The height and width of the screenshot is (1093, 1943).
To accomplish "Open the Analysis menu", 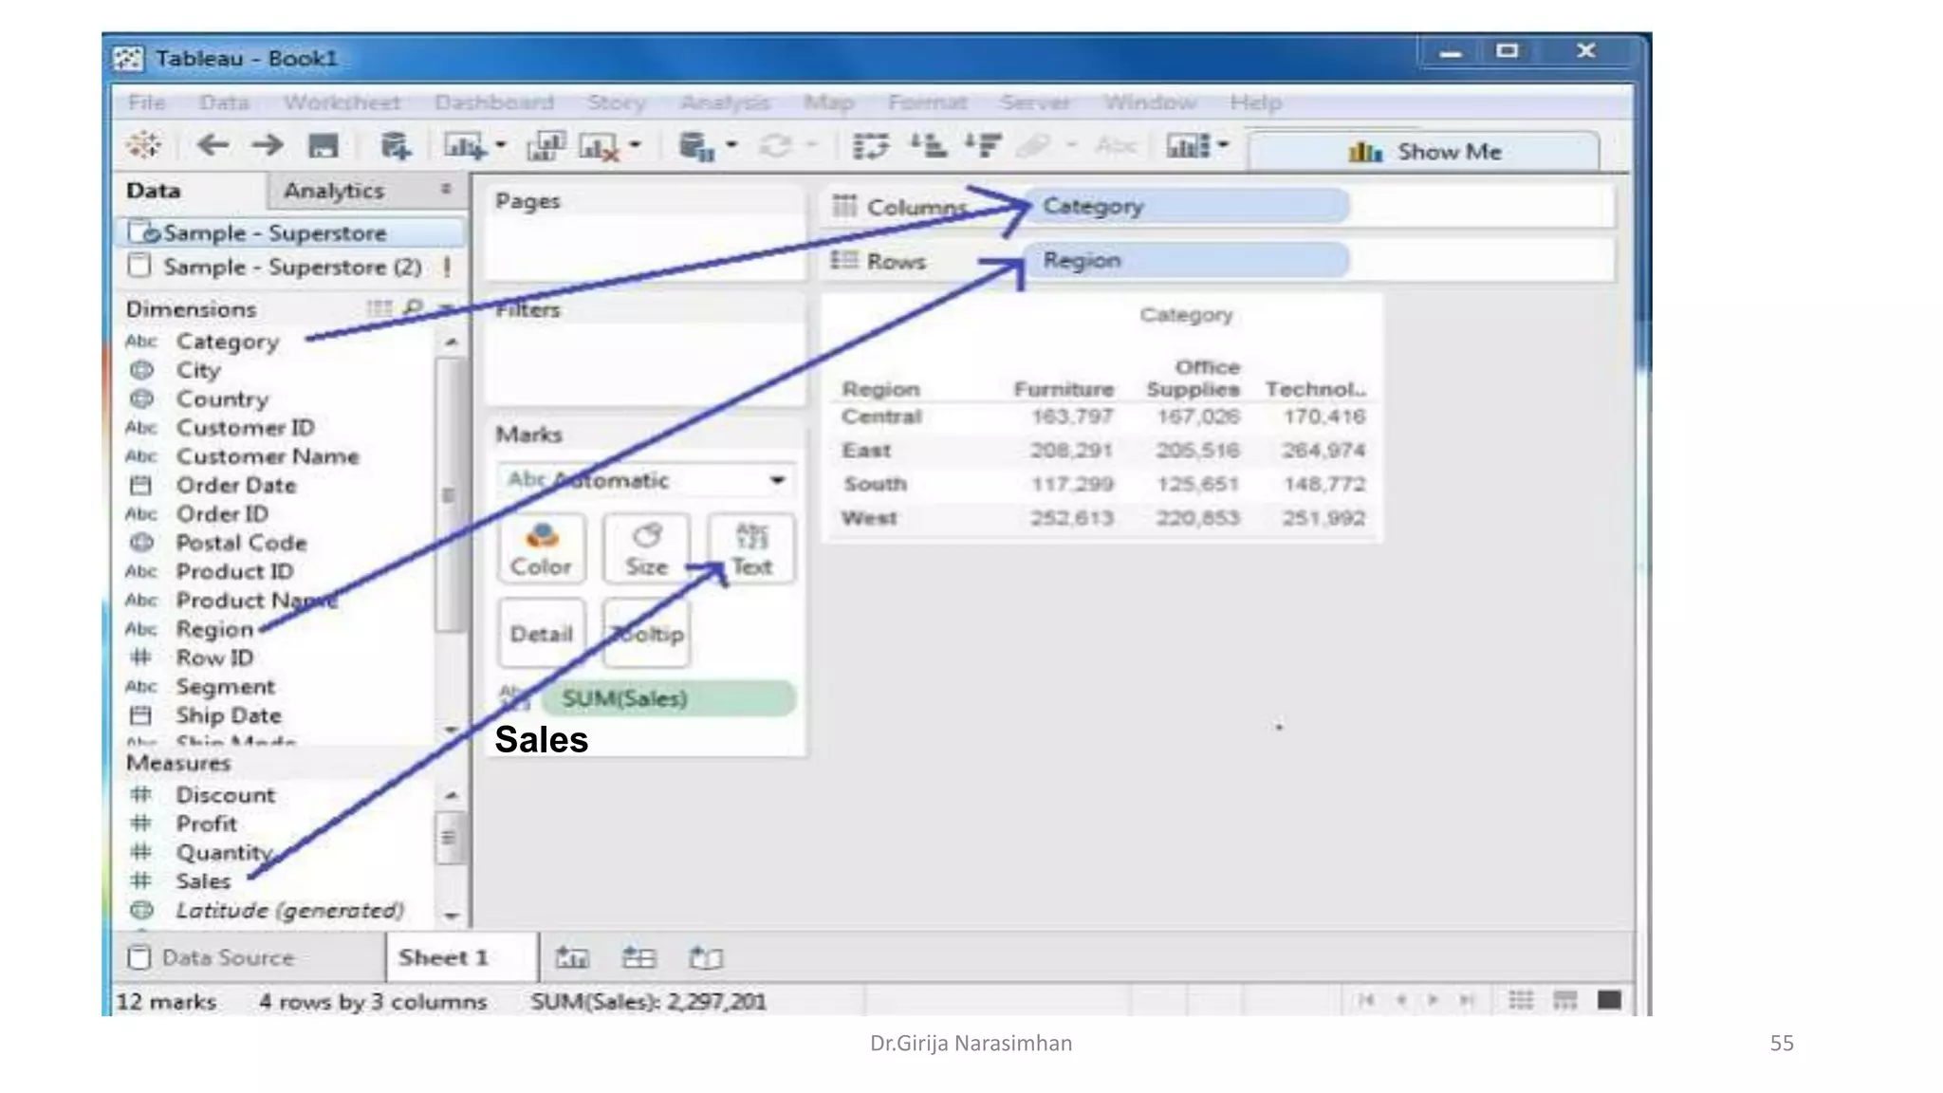I will (725, 102).
